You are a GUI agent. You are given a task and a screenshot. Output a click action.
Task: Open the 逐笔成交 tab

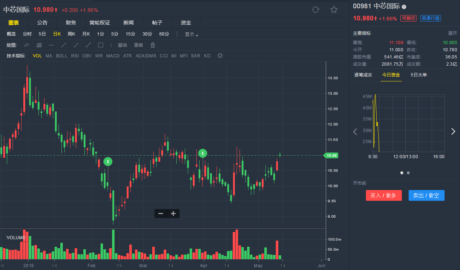click(363, 75)
